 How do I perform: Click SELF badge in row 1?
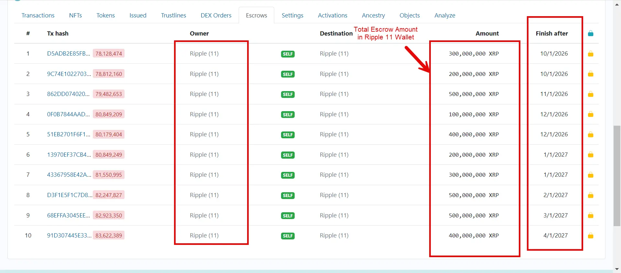(x=288, y=54)
